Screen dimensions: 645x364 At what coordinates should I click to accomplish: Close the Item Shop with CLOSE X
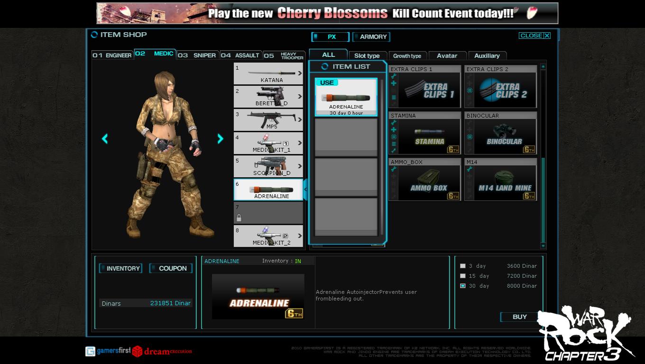point(534,36)
